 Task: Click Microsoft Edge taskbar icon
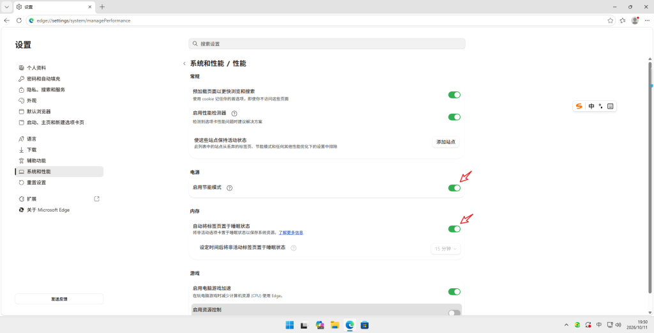[x=349, y=325]
